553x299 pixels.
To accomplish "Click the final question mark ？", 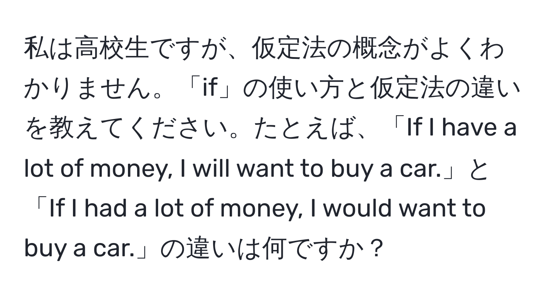I will click(375, 251).
